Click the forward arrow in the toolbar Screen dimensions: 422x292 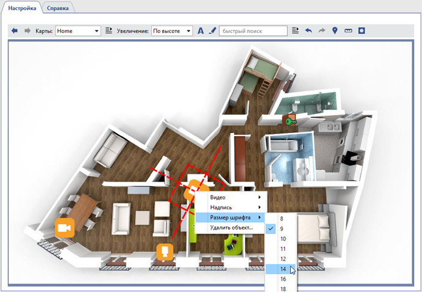(x=27, y=30)
